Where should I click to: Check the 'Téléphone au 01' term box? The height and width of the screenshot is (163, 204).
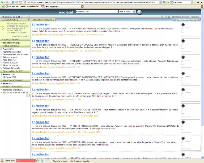1,57
